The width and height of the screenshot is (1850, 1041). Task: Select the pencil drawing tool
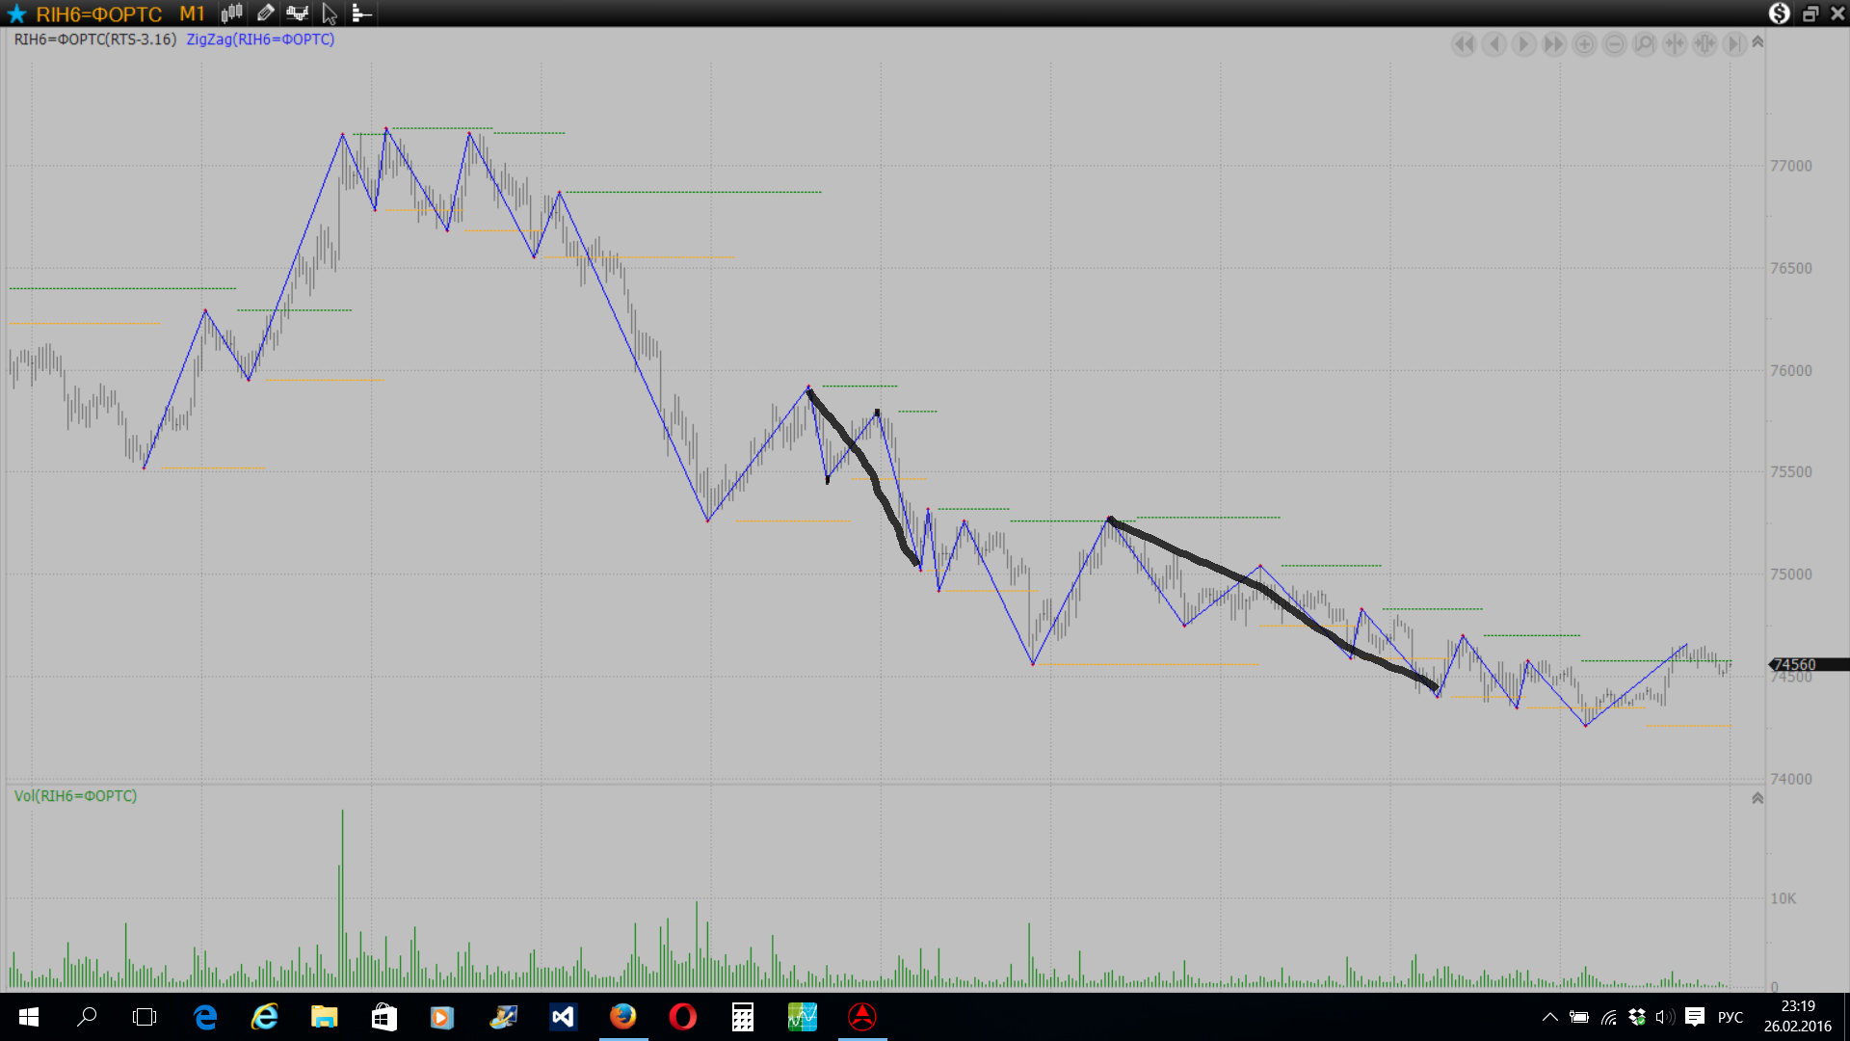[265, 13]
